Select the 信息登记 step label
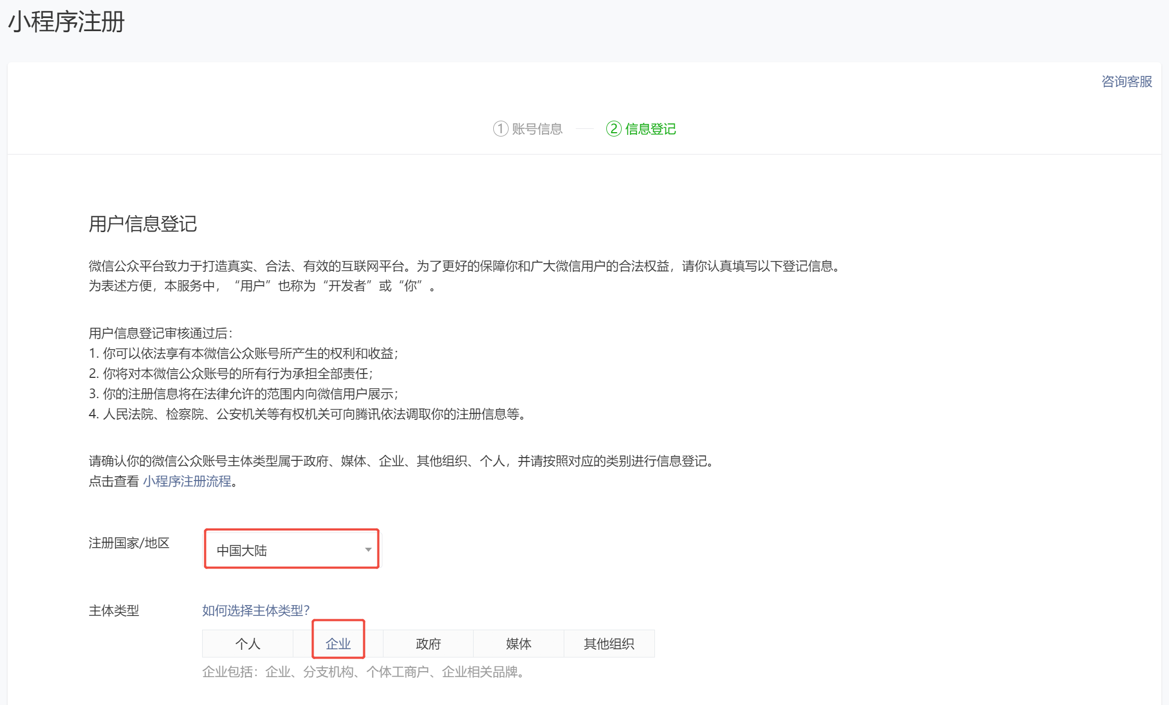The width and height of the screenshot is (1169, 705). tap(650, 129)
